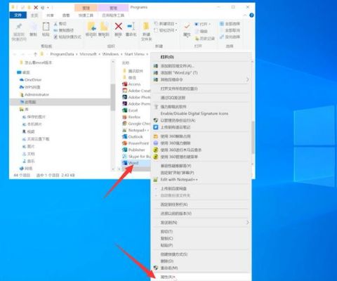Click the Move to folder icon
The height and width of the screenshot is (281, 337).
tap(91, 26)
